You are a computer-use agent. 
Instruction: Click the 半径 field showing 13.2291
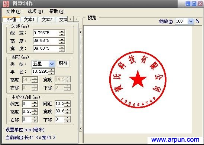[40, 71]
